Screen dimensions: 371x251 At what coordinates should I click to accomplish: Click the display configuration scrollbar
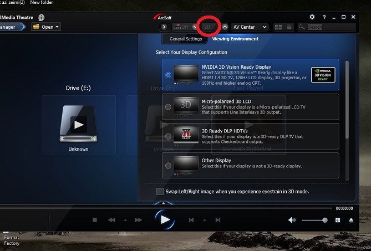(347, 100)
